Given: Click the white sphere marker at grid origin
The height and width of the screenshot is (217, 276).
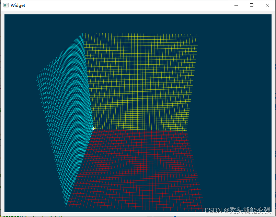Looking at the screenshot, I should 93,128.
